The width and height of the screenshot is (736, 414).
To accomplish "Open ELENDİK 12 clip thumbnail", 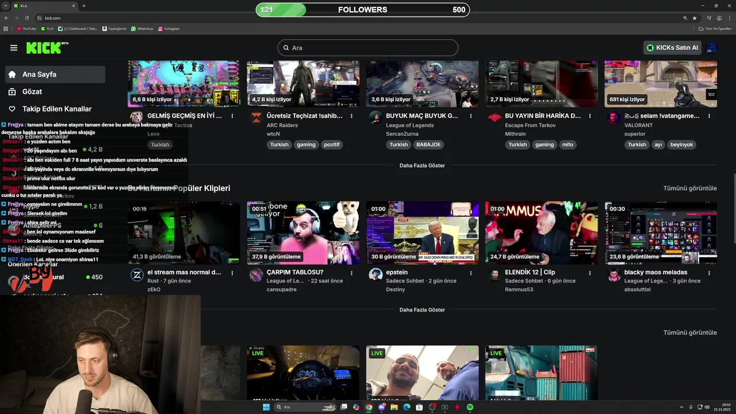I will click(x=541, y=233).
